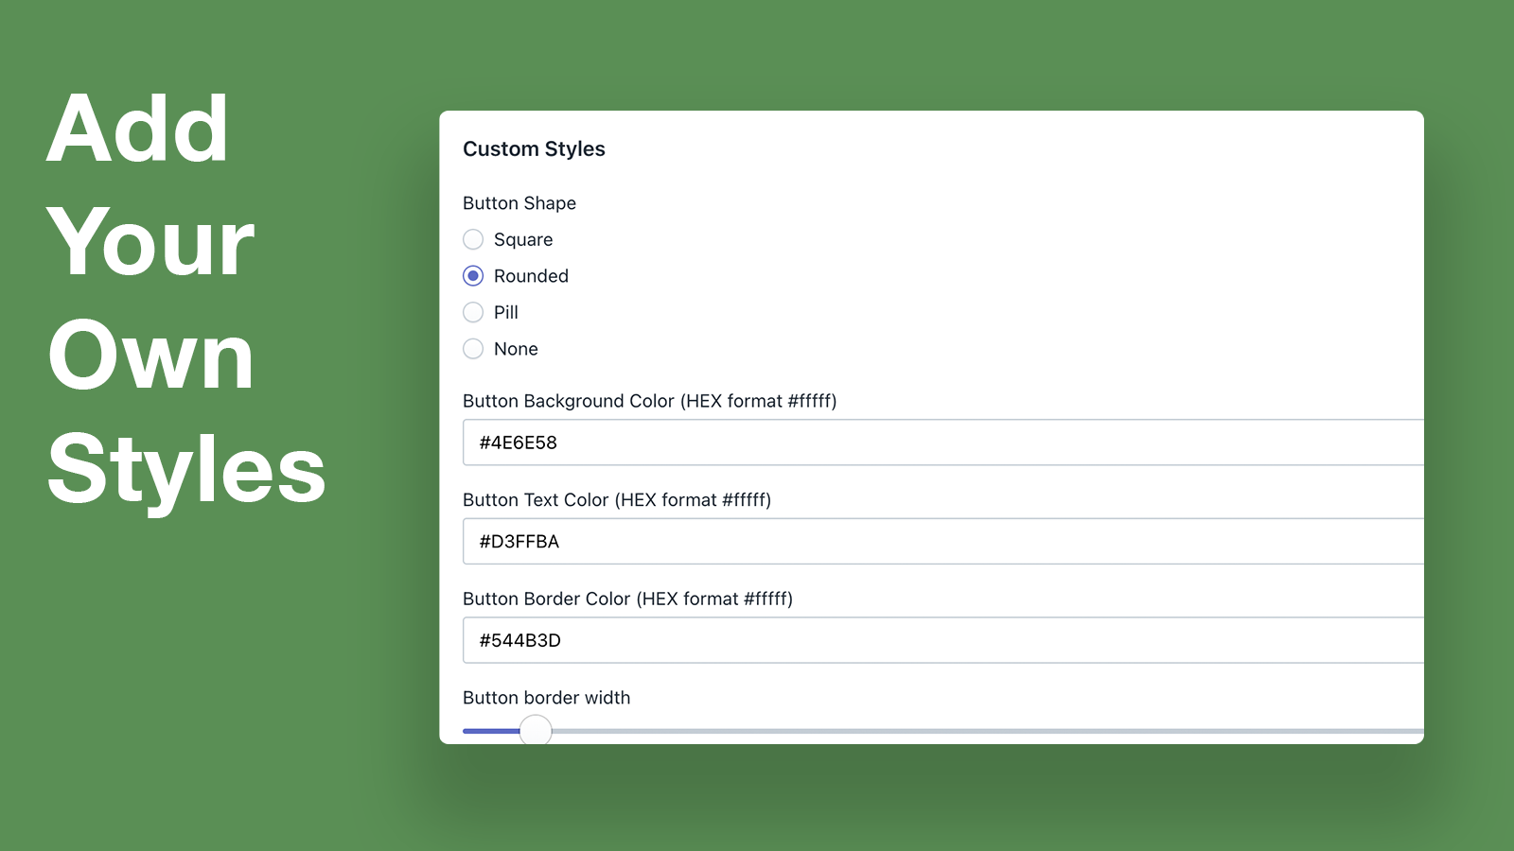Click the Rounded shape radio button
1514x851 pixels.
473,275
